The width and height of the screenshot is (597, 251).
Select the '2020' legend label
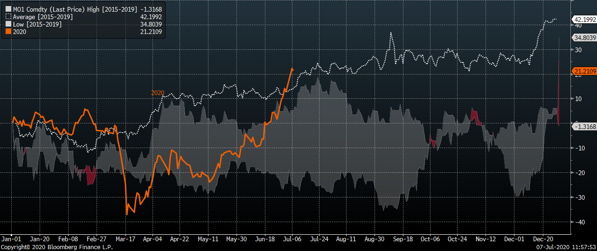point(20,32)
